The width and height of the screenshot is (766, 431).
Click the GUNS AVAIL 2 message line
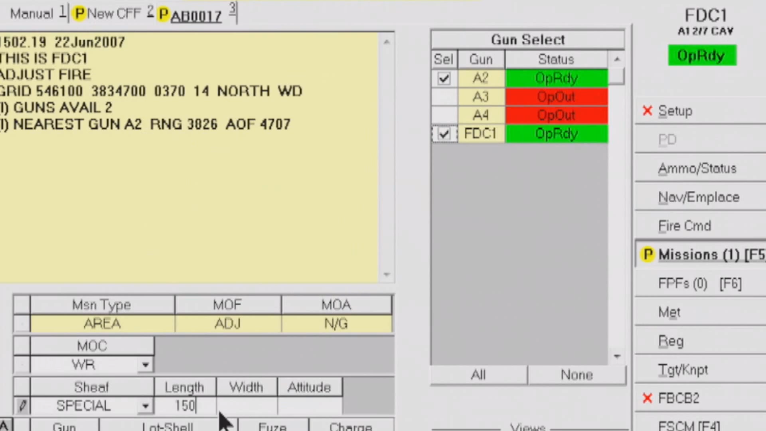tap(56, 108)
